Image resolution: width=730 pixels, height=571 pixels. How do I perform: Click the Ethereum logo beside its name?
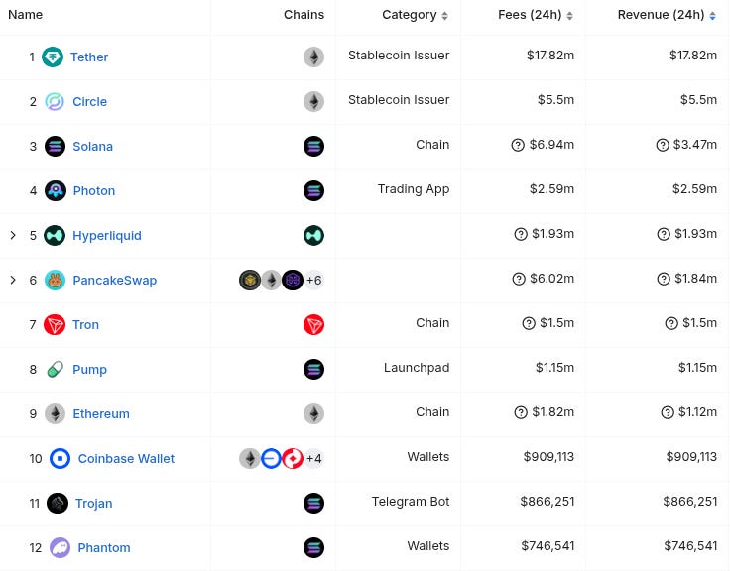coord(55,413)
